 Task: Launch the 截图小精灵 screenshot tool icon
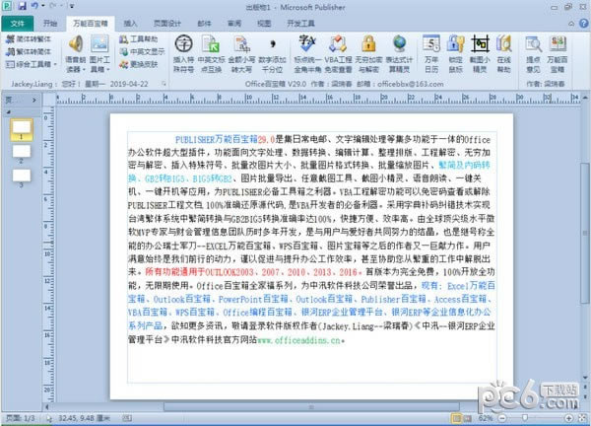point(480,44)
